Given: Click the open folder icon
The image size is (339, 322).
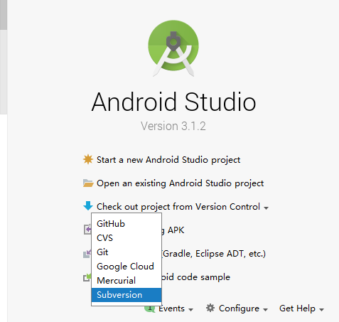Looking at the screenshot, I should click(88, 183).
